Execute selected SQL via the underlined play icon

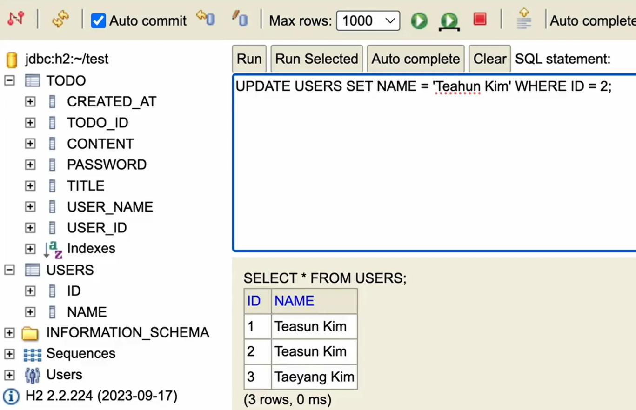pos(448,20)
